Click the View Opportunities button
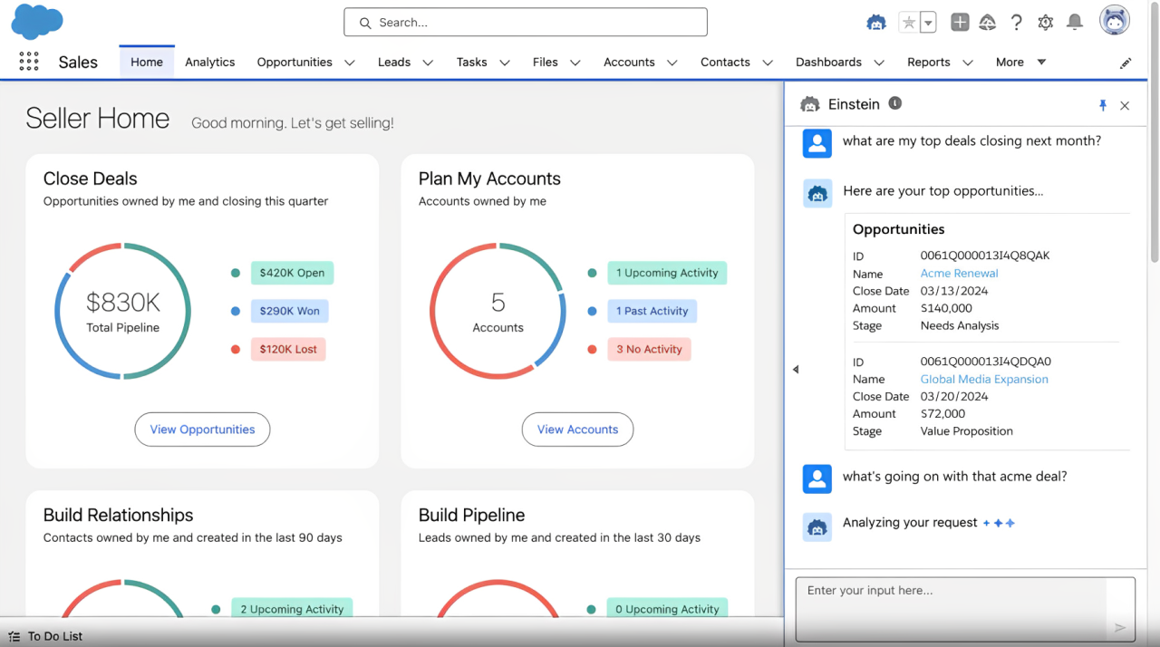 [x=202, y=430]
